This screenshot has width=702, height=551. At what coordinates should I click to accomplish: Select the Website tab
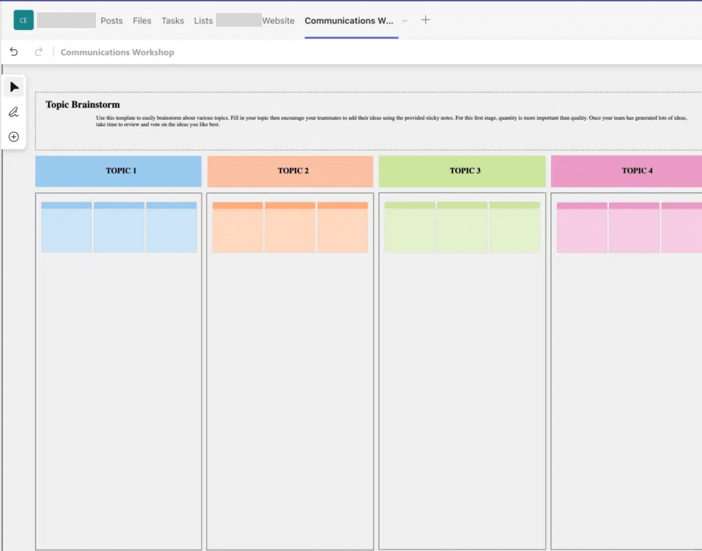point(278,21)
